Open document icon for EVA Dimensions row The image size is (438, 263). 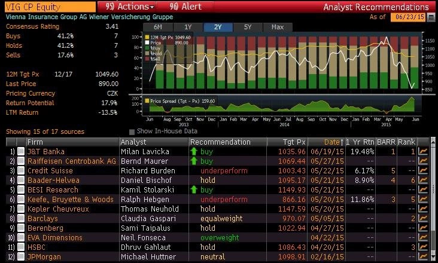[x=21, y=238]
